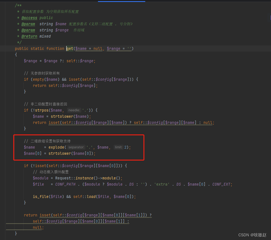Click the underlined "@param" docblock tag
Screen dimensions: 271x240
28,24
